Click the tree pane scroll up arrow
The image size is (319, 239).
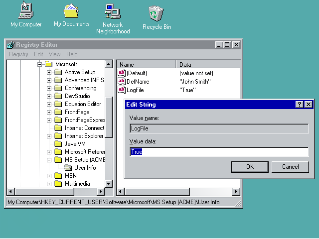click(109, 64)
